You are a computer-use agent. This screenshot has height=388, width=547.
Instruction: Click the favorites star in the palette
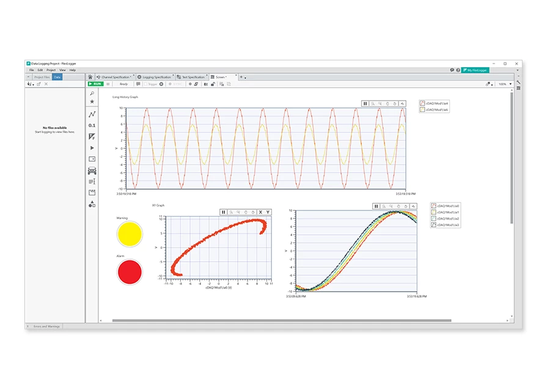[92, 102]
